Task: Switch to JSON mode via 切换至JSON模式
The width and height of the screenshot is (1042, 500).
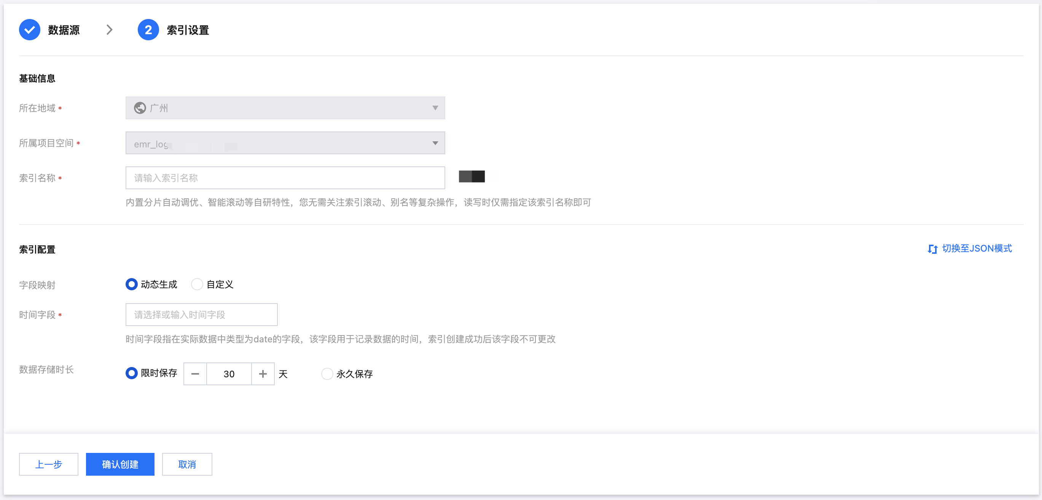Action: tap(977, 248)
